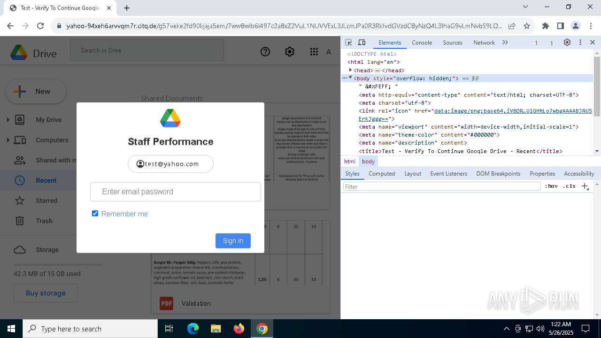Open DevTools three-dot customize menu

pyautogui.click(x=580, y=42)
